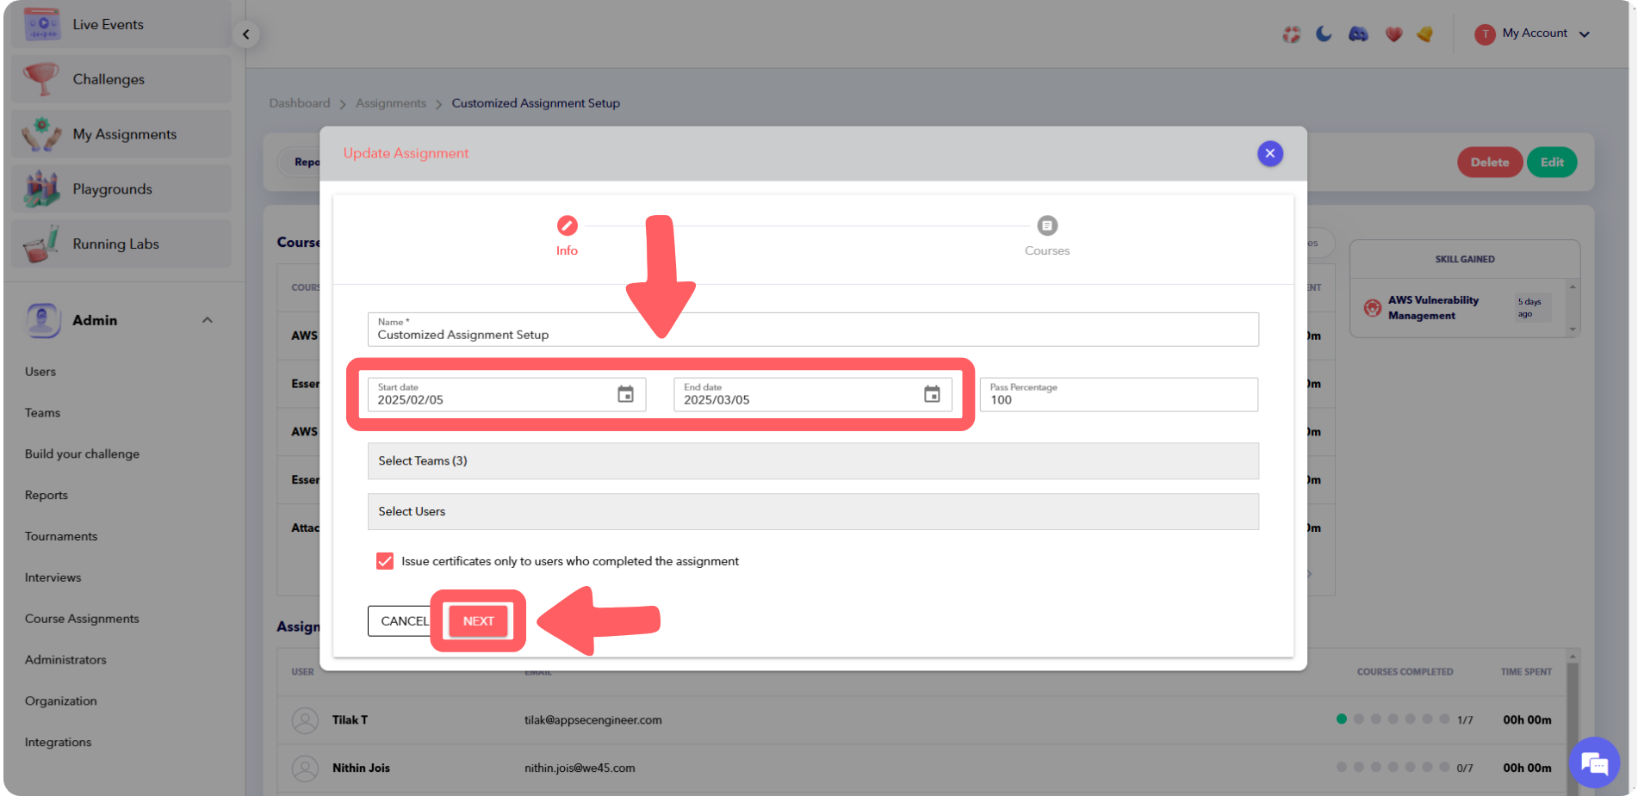
Task: Switch to the Courses step
Action: pyautogui.click(x=1047, y=225)
